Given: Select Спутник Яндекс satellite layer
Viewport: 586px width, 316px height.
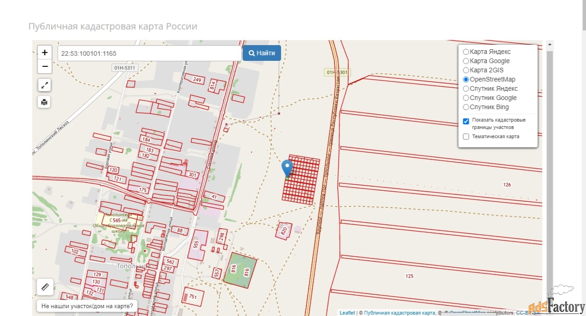Looking at the screenshot, I should [x=466, y=89].
